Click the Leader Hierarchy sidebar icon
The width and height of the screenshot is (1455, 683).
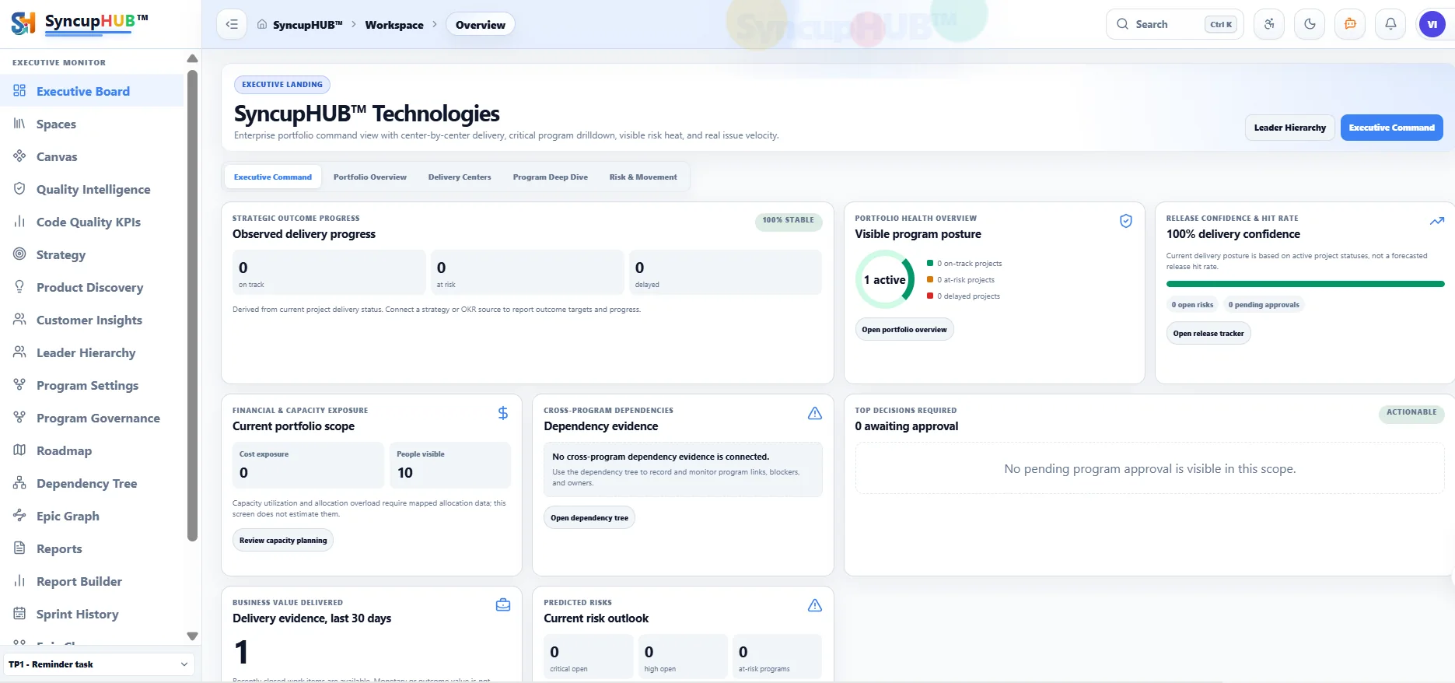click(19, 352)
